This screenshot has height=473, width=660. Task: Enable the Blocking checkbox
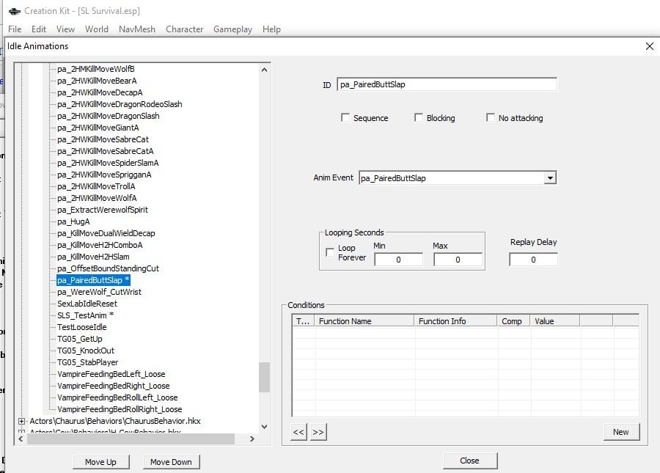tap(419, 117)
